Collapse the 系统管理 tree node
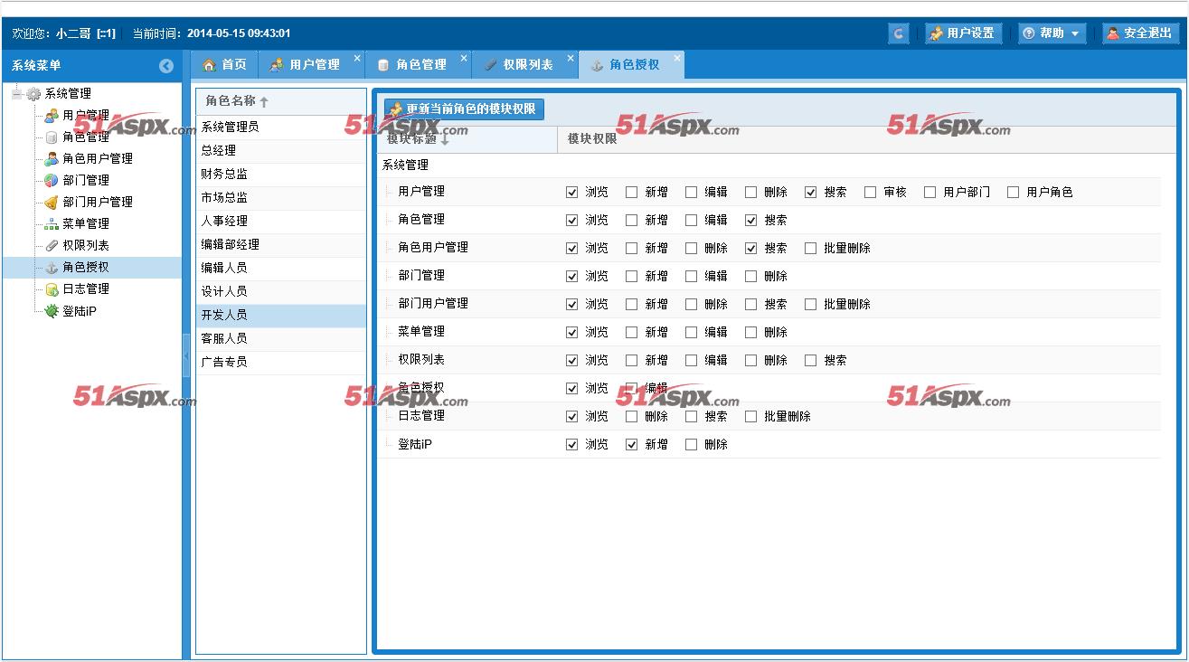This screenshot has height=662, width=1189. [17, 94]
